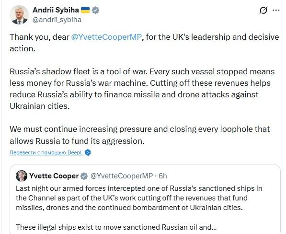Expand the truncated 'These illegal ships exist' text

[x=116, y=227]
